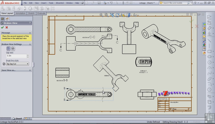
Task: Select the Corner Rectangle sketch tool
Action: coord(209,51)
